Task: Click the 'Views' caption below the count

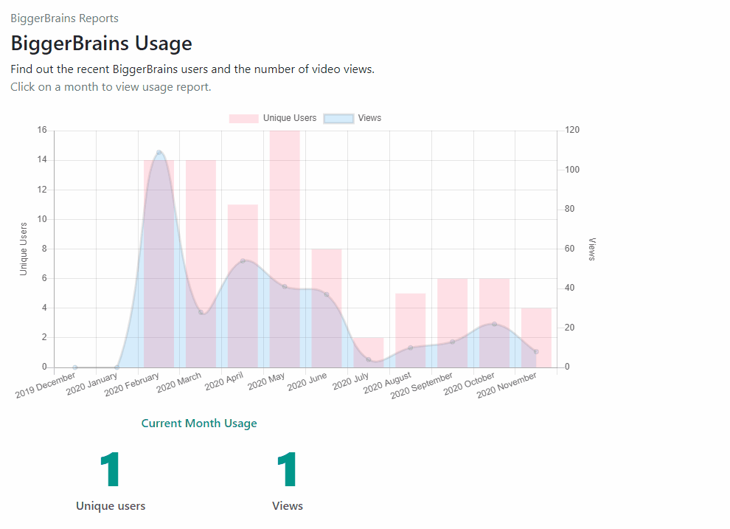Action: (x=288, y=506)
